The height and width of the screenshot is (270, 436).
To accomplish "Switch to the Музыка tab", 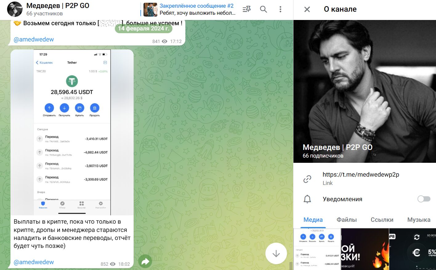I will tap(418, 220).
